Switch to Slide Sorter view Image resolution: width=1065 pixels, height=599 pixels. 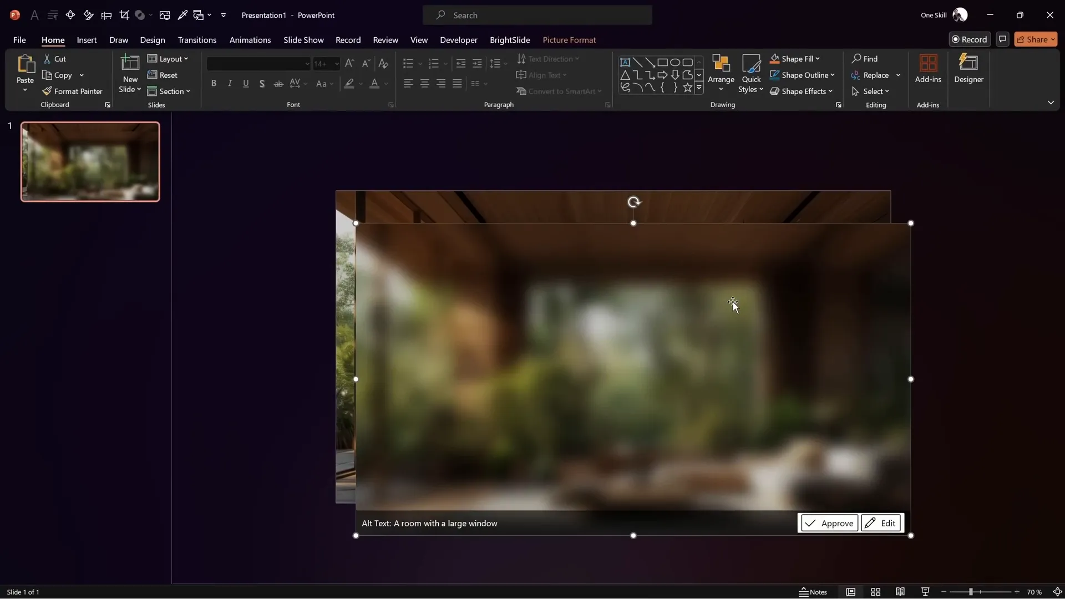coord(875,592)
